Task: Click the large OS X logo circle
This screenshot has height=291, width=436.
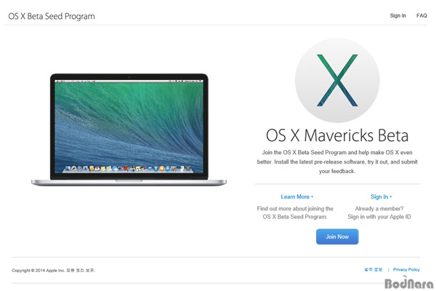Action: pos(337,80)
